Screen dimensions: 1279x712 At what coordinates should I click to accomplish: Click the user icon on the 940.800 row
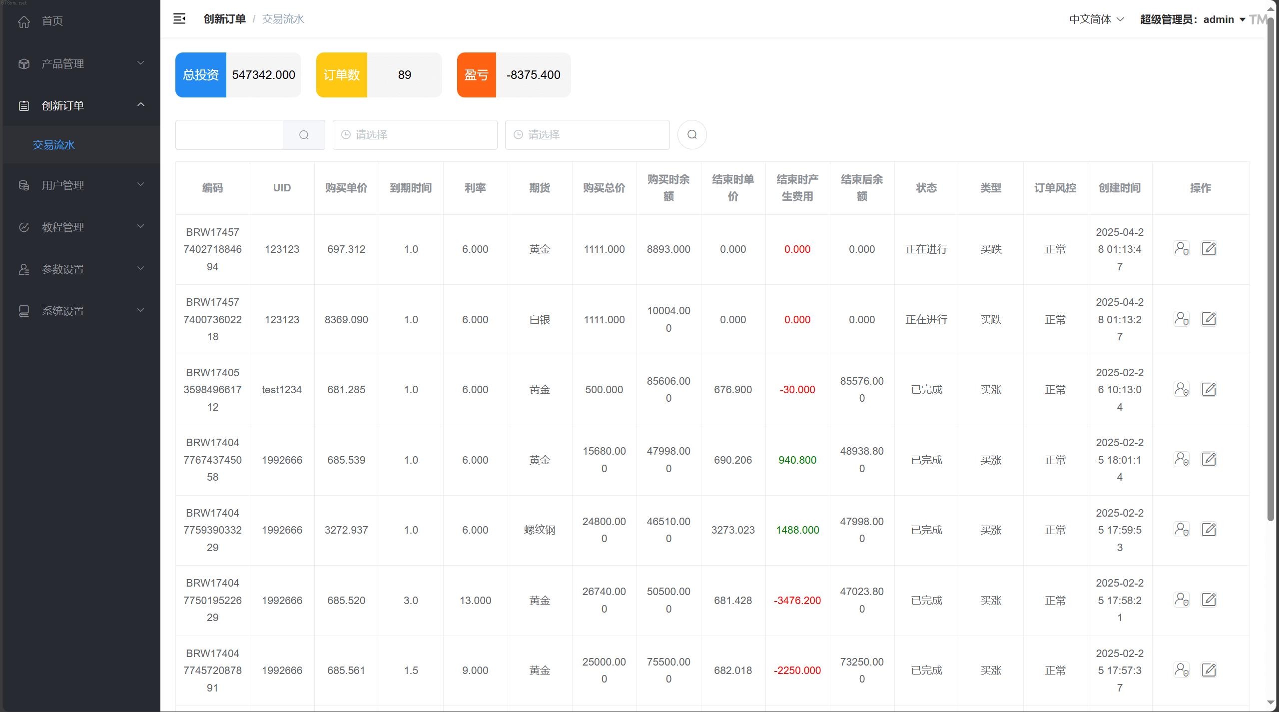1181,459
